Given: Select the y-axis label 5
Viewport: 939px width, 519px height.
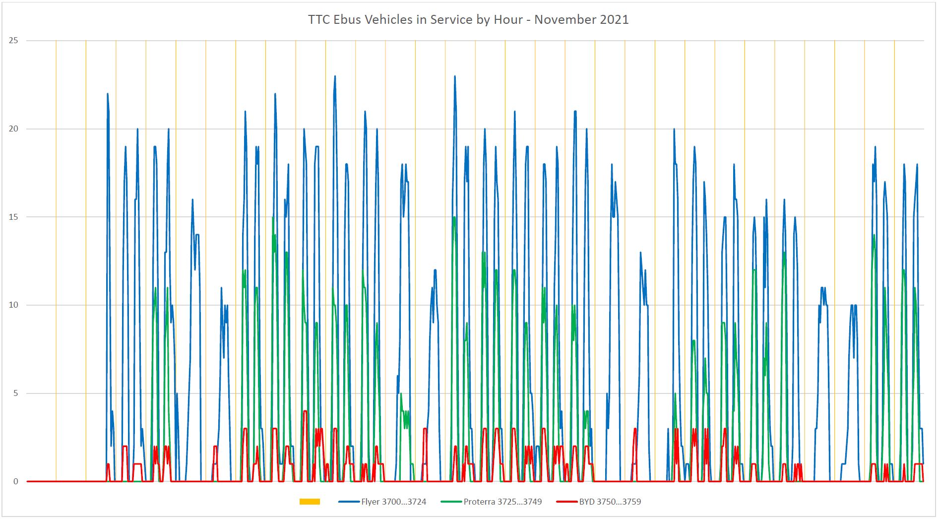Looking at the screenshot, I should click(x=16, y=393).
